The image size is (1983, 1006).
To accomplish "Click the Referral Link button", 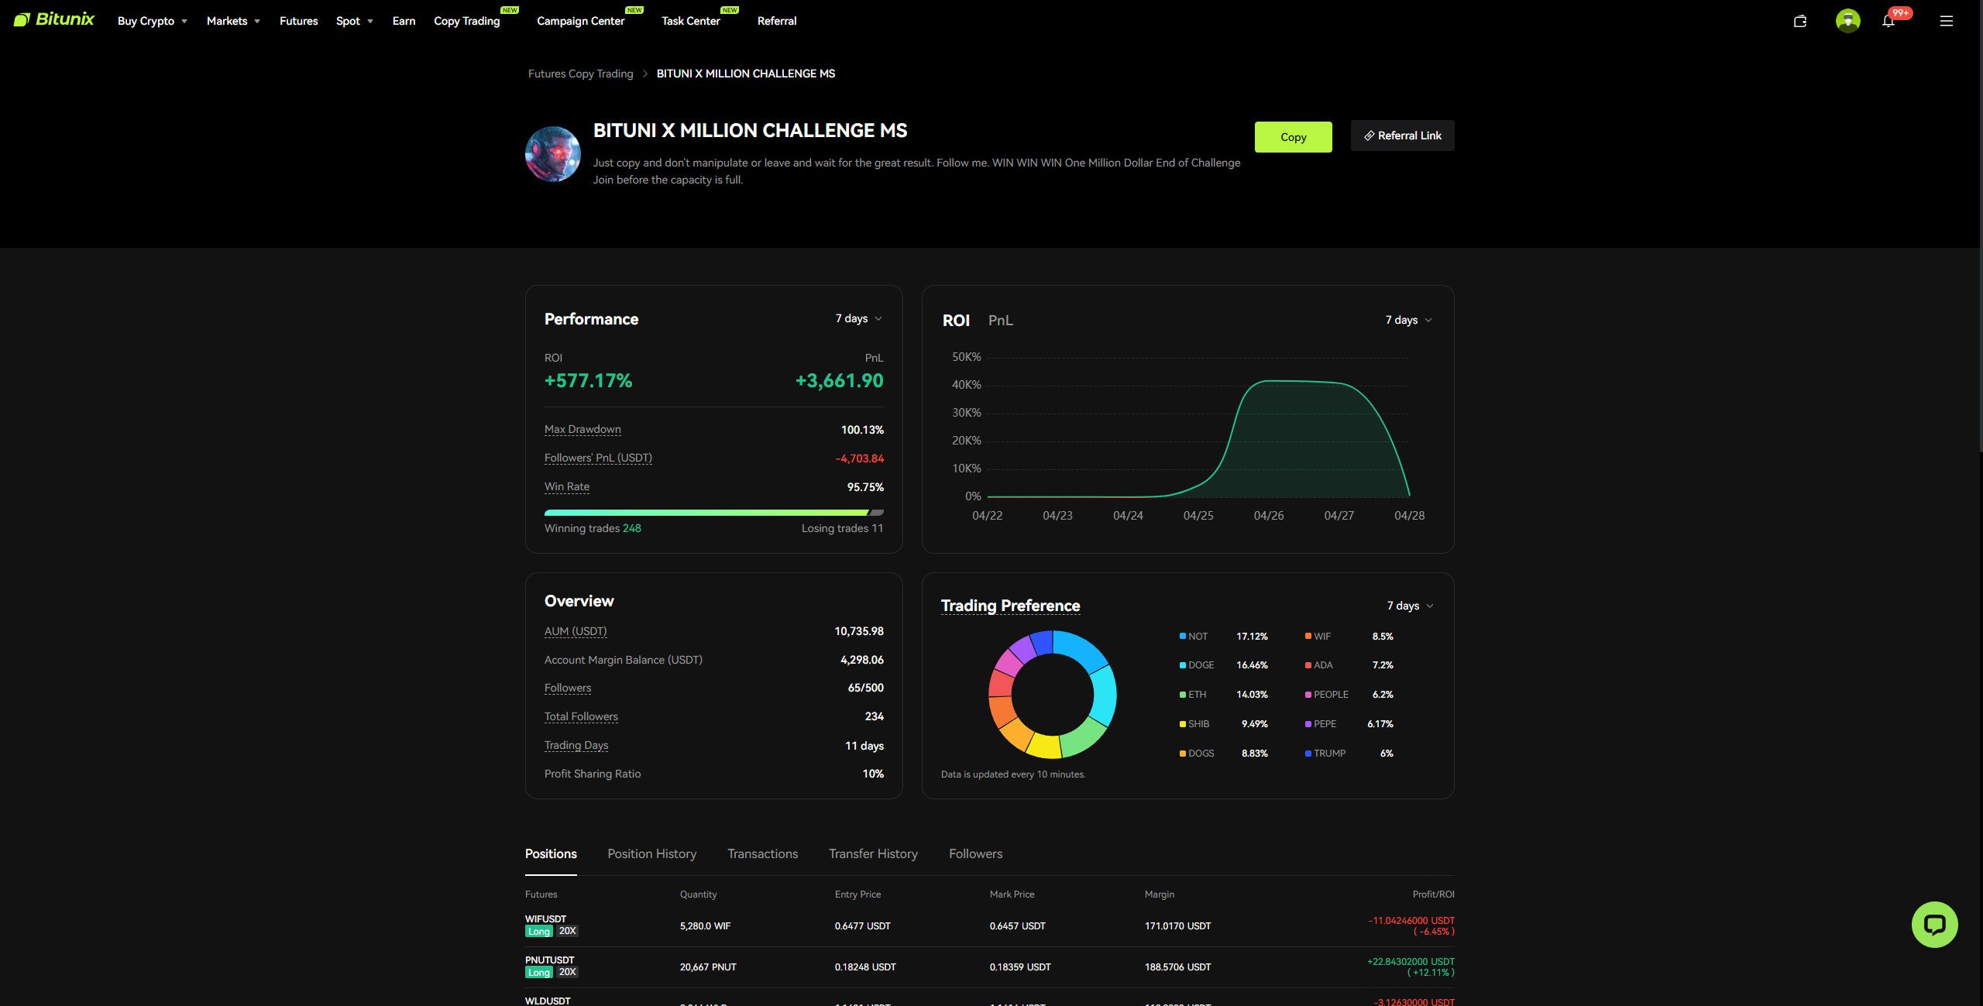I will tap(1402, 136).
